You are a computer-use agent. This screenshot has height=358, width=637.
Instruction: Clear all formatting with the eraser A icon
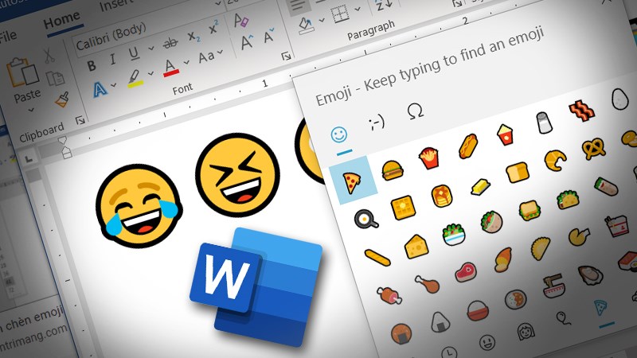coord(241,19)
